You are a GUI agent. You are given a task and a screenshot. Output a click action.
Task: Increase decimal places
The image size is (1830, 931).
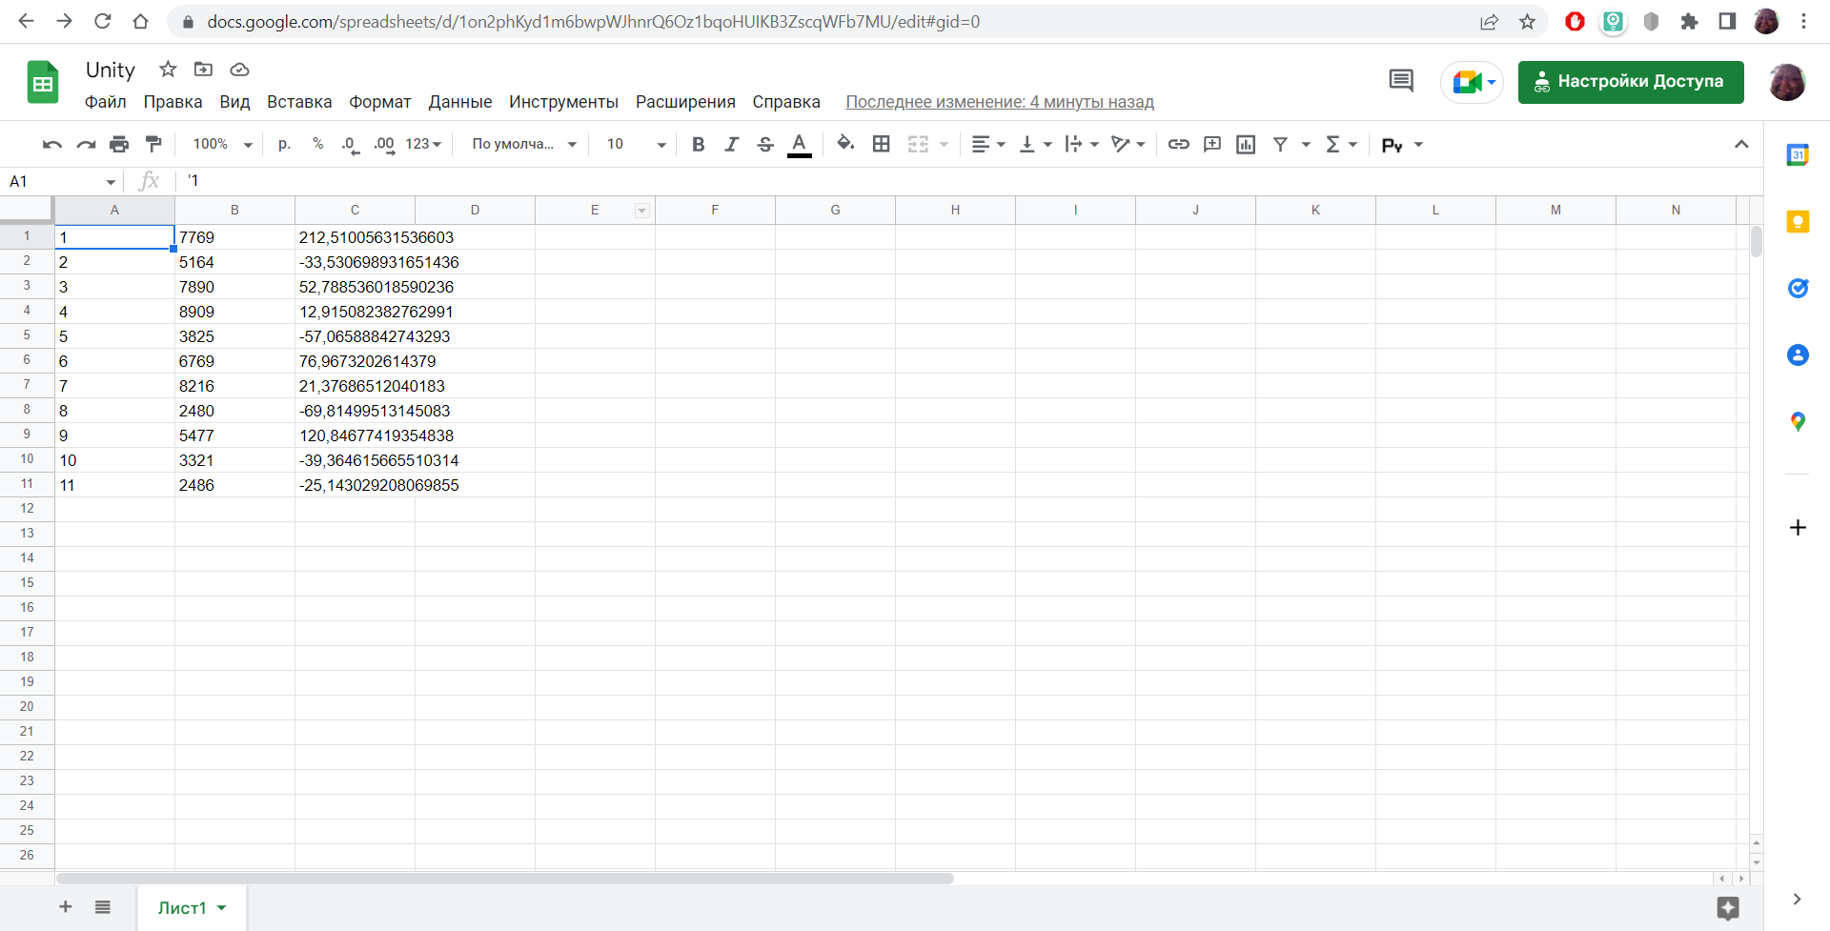(x=384, y=145)
